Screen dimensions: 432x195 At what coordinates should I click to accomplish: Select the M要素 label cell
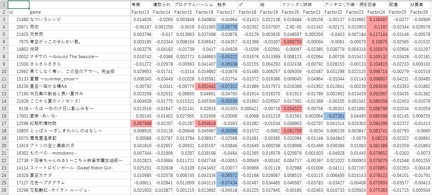[420, 4]
